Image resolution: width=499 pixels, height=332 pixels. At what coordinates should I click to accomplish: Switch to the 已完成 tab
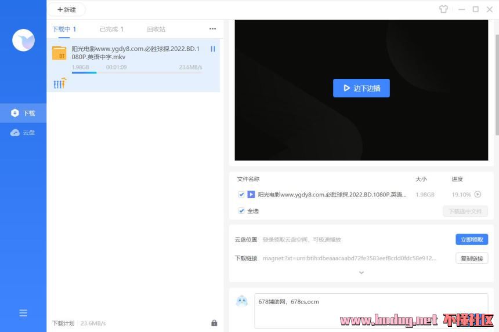(x=111, y=29)
